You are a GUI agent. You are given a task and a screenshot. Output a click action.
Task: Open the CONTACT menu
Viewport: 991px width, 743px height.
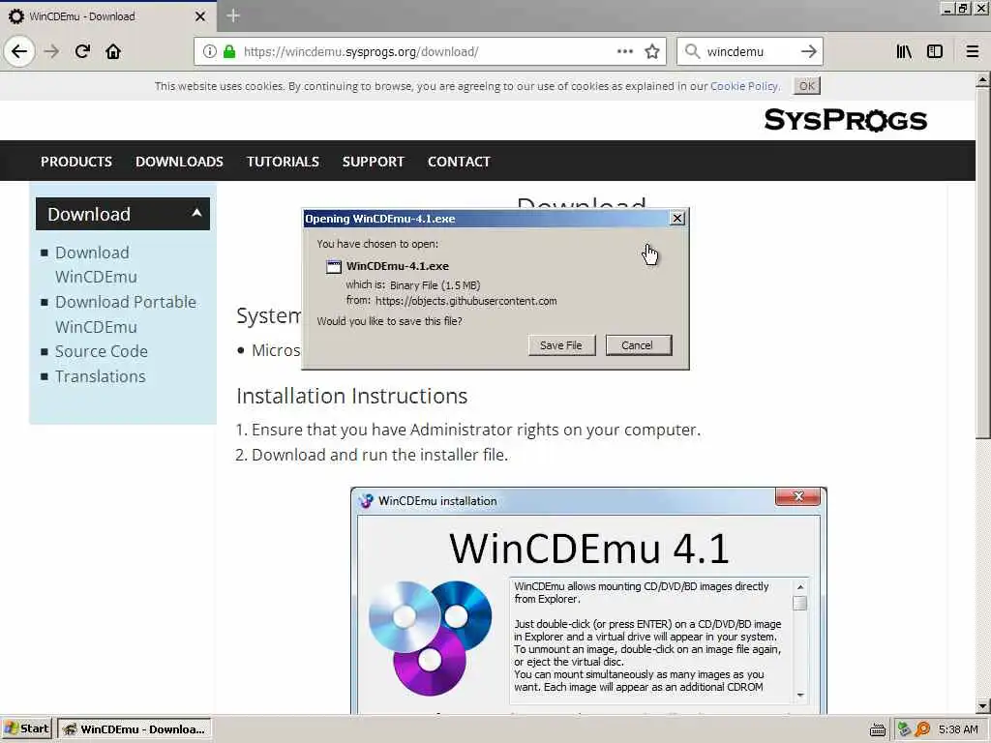(x=459, y=162)
